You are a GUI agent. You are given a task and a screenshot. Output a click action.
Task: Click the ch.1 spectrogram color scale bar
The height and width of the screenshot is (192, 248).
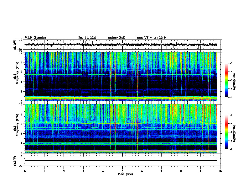pyautogui.click(x=227, y=80)
